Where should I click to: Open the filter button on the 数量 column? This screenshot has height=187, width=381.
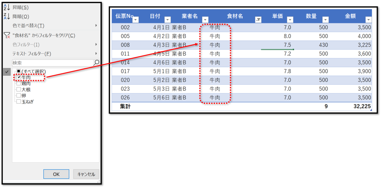point(325,19)
